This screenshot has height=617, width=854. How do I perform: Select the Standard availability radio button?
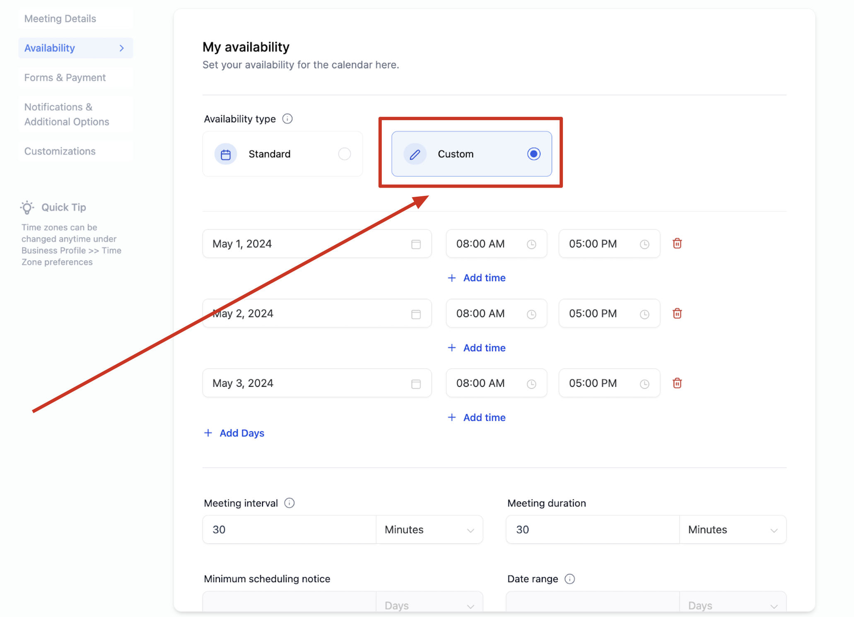(x=344, y=154)
